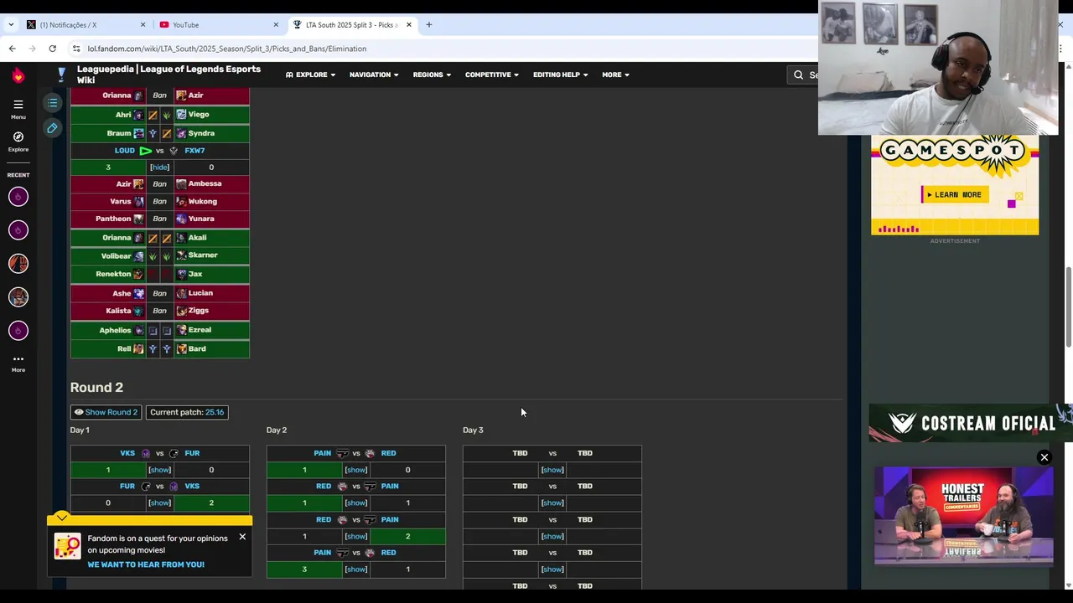Open the Leaguepedia wiki title link

(168, 75)
